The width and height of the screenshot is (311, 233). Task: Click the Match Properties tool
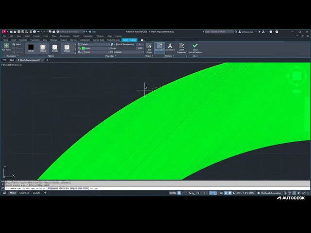(x=181, y=48)
